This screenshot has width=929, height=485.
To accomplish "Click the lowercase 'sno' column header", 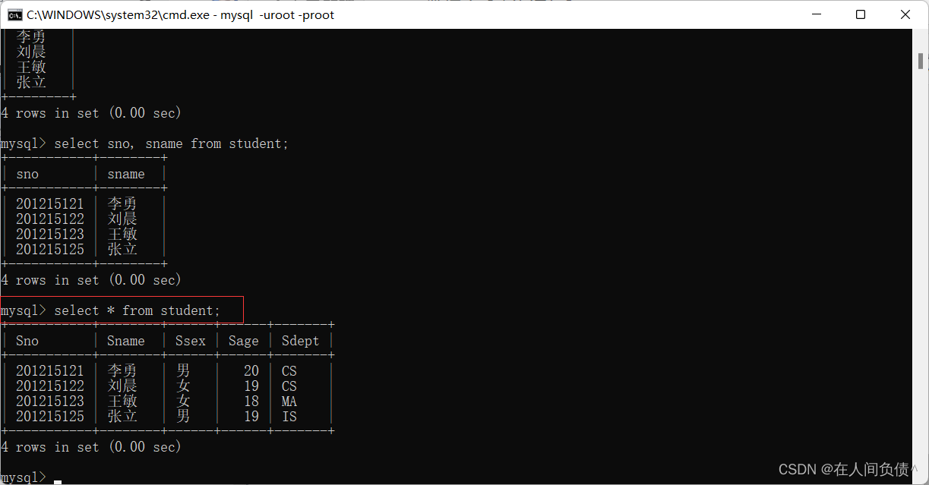I will pyautogui.click(x=27, y=174).
